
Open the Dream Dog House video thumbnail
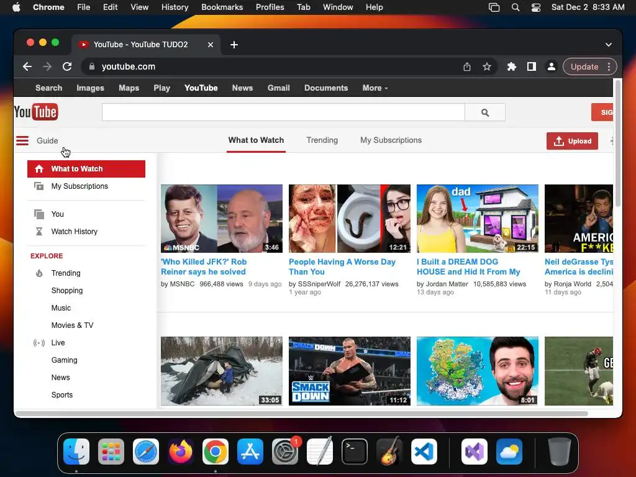(x=478, y=219)
